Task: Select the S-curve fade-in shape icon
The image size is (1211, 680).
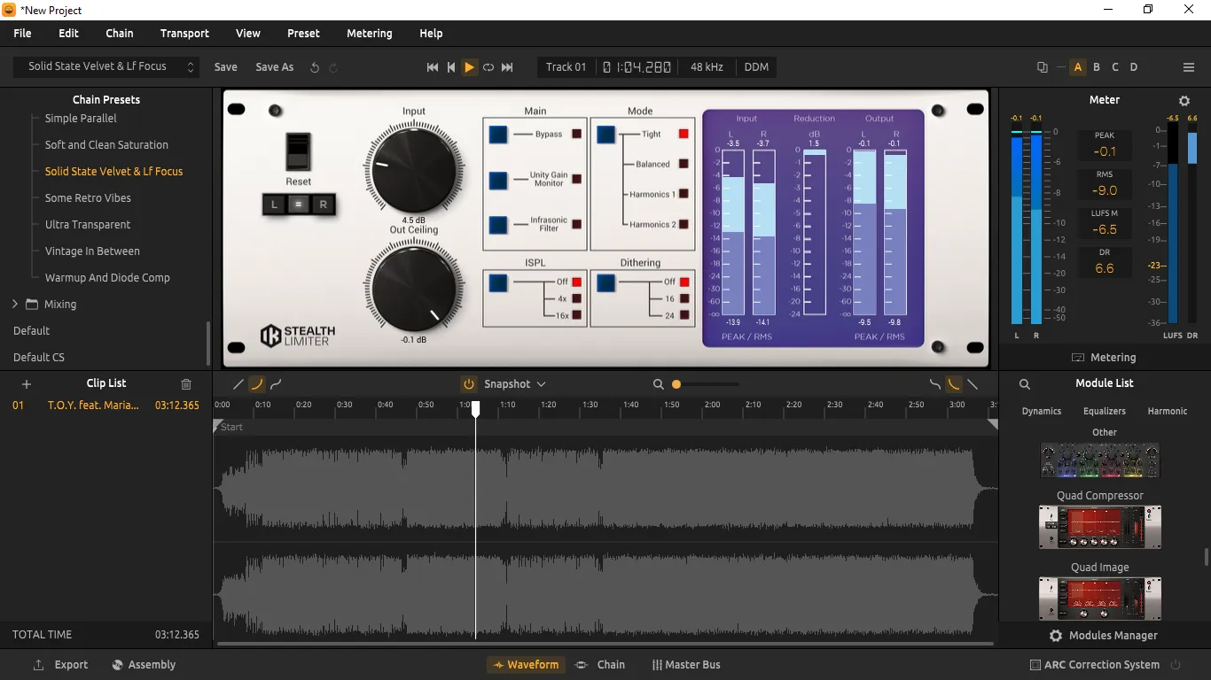Action: (x=276, y=384)
